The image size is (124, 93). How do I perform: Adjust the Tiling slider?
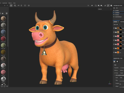122,81
